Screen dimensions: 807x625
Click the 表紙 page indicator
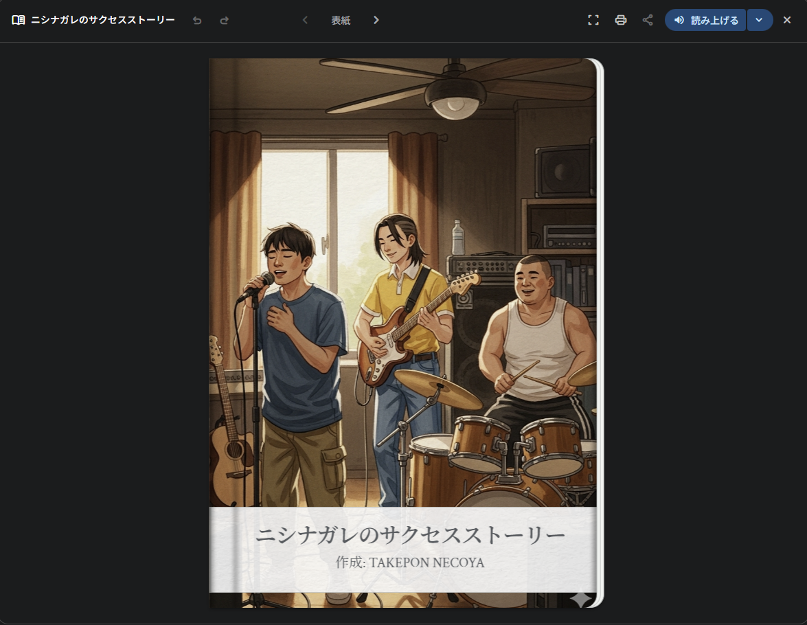tap(341, 21)
